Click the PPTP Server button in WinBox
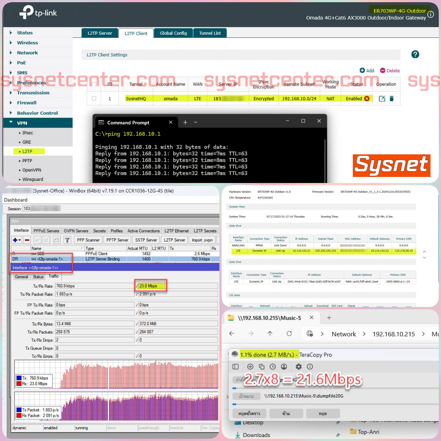The image size is (441, 441). (117, 240)
